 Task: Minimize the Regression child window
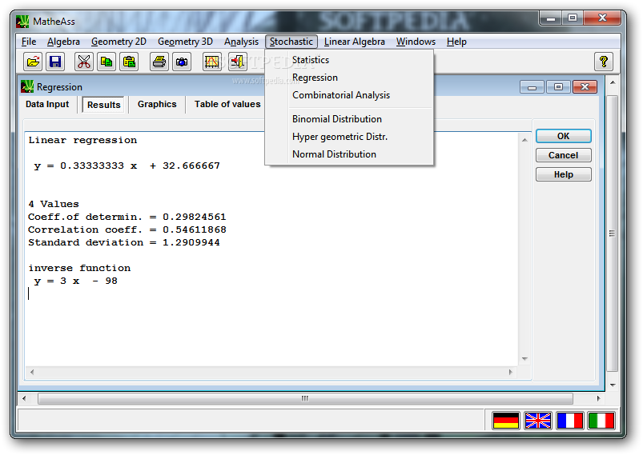(532, 87)
